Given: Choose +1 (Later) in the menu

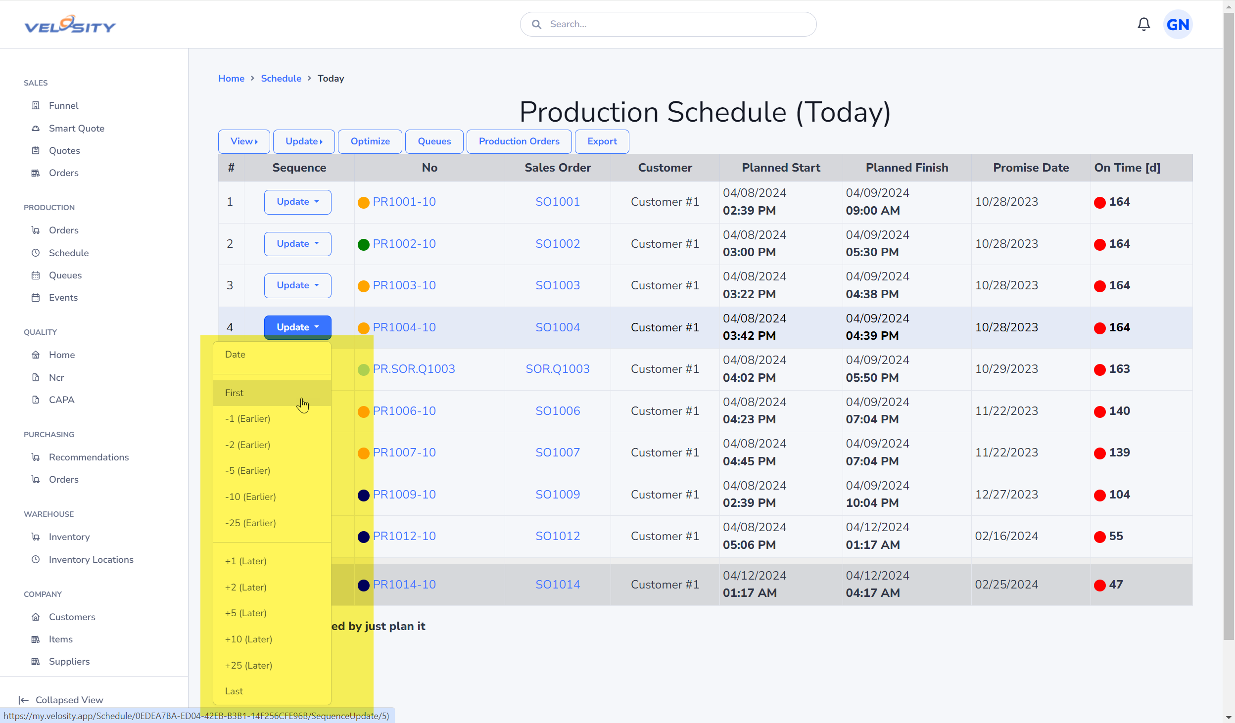Looking at the screenshot, I should coord(272,561).
